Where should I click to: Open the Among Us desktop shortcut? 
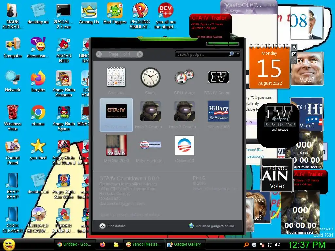click(x=89, y=13)
